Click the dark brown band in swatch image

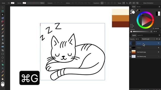120,24
